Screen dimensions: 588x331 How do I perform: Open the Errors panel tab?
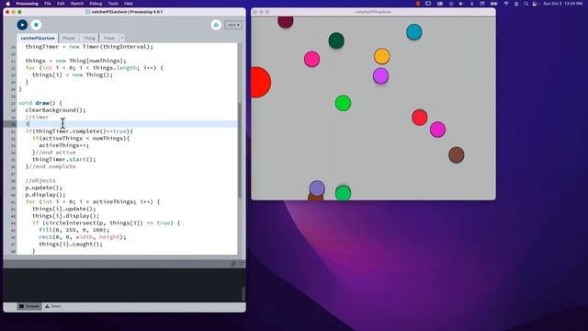[x=53, y=306]
